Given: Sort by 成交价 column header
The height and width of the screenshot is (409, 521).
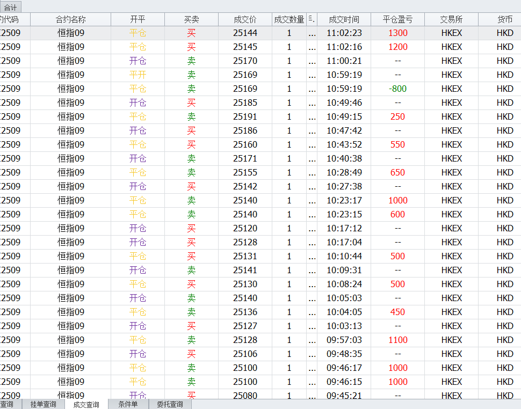Looking at the screenshot, I should 245,19.
